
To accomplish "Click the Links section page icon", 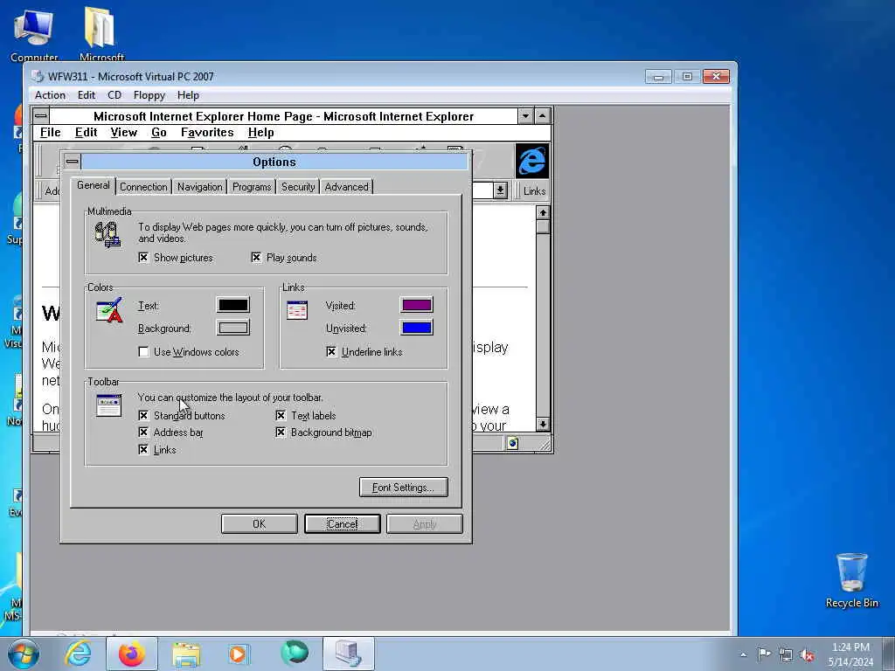I will [x=297, y=310].
